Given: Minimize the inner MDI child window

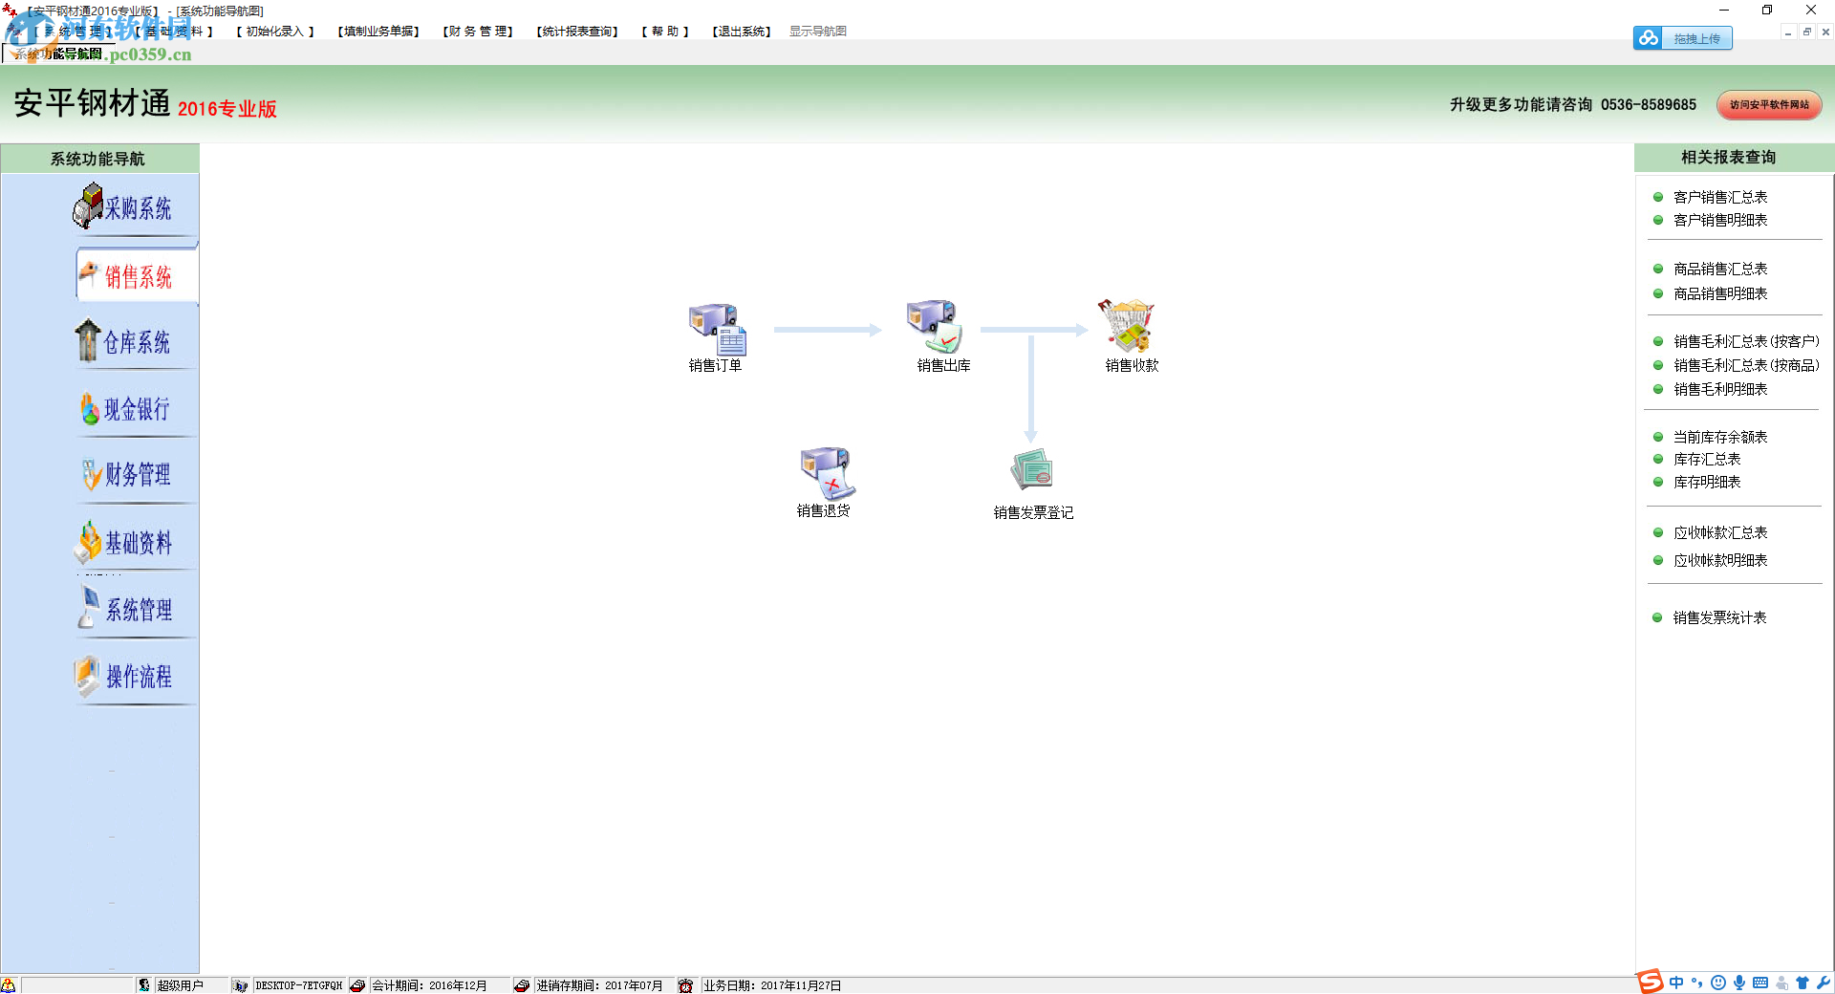Looking at the screenshot, I should (x=1788, y=32).
